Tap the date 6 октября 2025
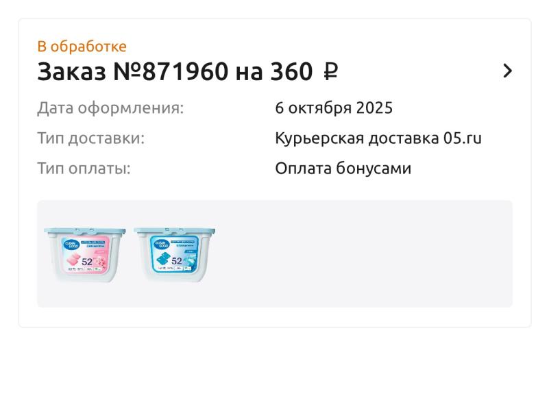Screen dimensions: 549x411 [x=334, y=108]
